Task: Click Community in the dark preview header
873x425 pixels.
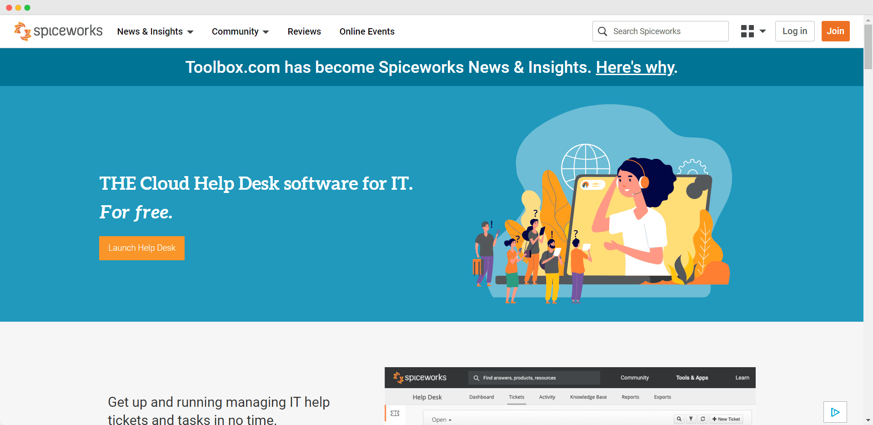Action: click(x=635, y=378)
